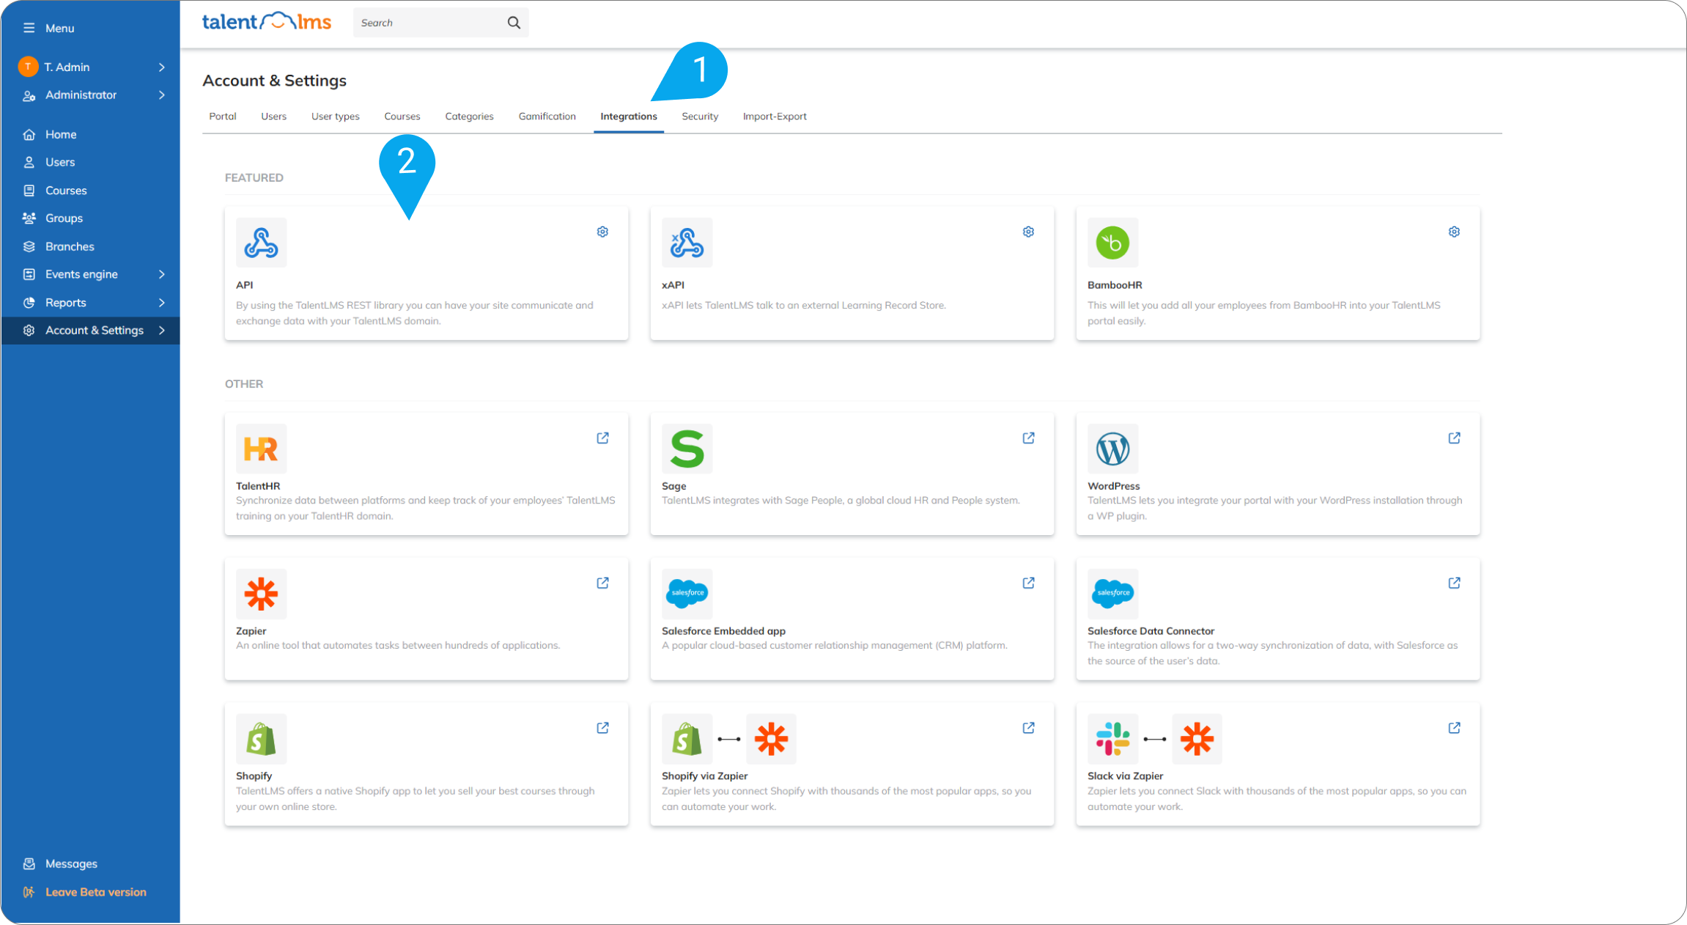
Task: Open Shopify external link icon
Action: [602, 728]
